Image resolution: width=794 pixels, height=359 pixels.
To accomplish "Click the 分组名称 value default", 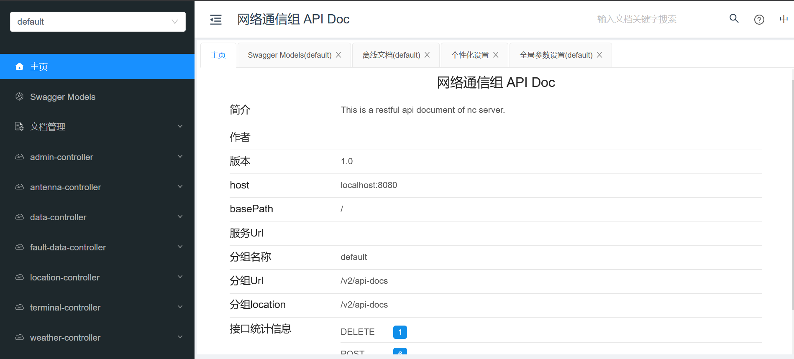I will point(353,257).
